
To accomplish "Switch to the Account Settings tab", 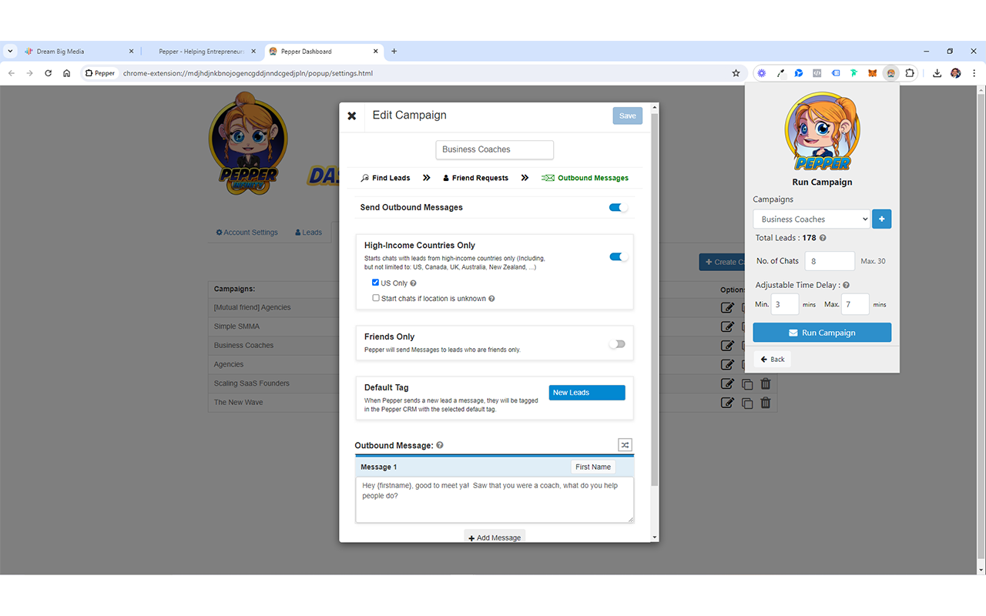I will pos(247,233).
